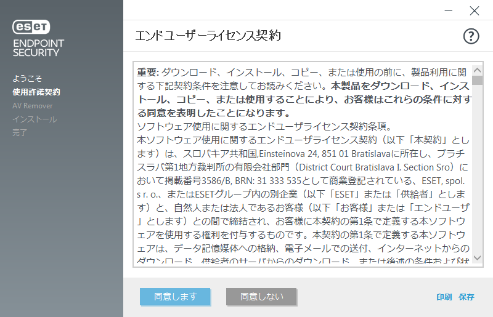
Task: Click the license text scrollbar down arrow
Action: click(477, 258)
